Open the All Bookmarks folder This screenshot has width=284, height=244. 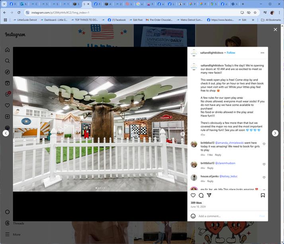tap(271, 20)
